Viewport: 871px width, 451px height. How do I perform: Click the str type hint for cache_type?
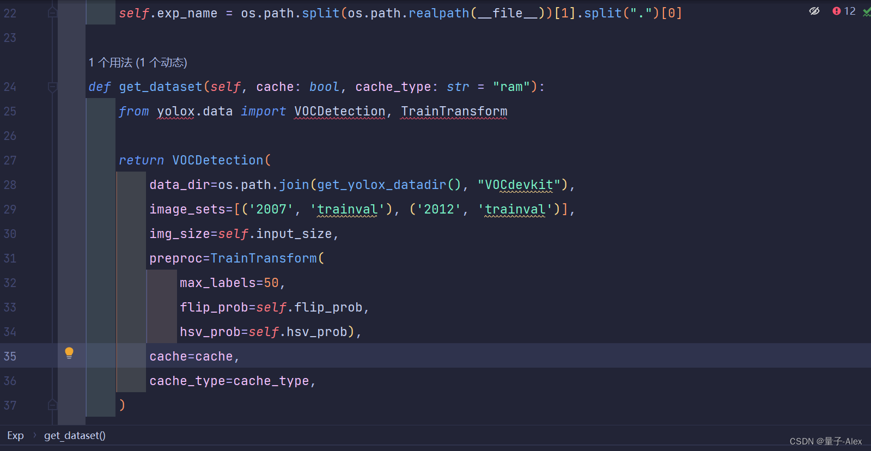click(458, 87)
